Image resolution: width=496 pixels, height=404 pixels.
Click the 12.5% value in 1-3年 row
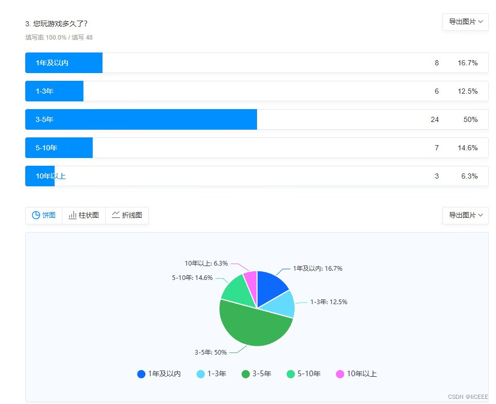point(468,92)
